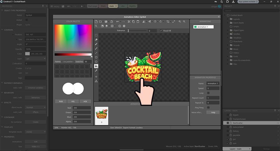Open the Template mode dropdown
Image resolution: width=280 pixels, height=151 pixels.
35,132
